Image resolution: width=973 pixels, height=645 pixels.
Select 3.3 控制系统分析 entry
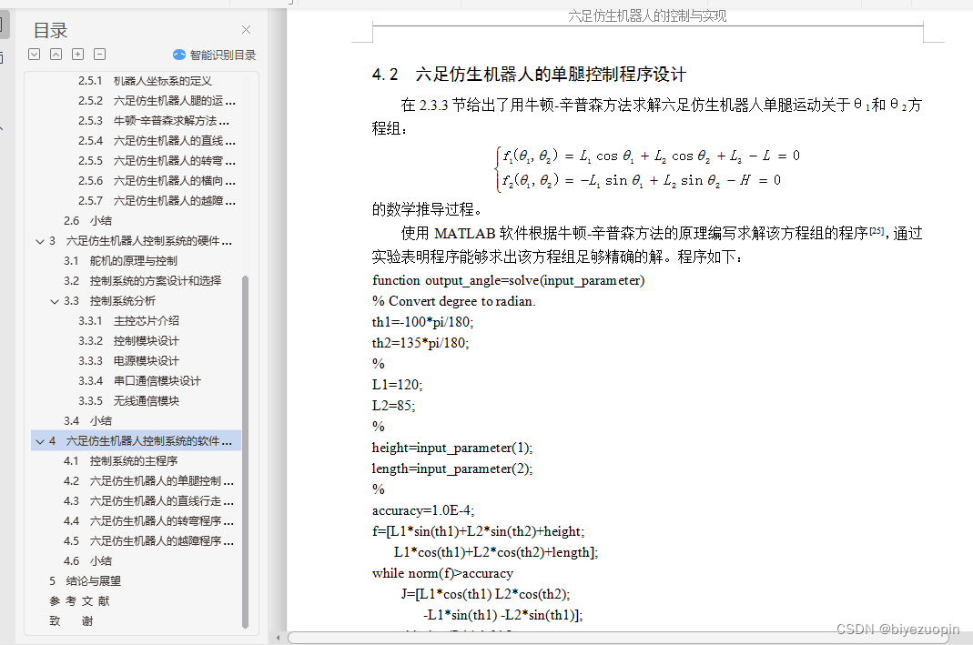tap(109, 301)
